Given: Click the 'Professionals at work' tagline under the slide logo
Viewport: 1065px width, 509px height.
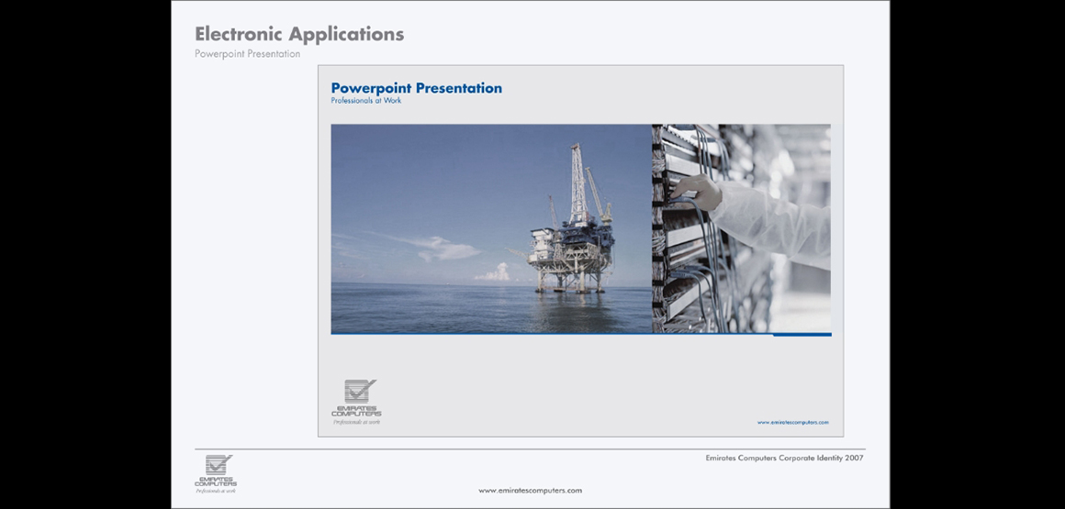Looking at the screenshot, I should [355, 422].
